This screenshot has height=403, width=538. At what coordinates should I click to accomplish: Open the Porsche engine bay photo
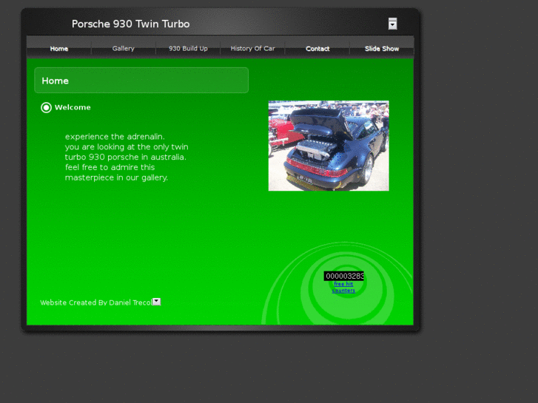[x=329, y=146]
